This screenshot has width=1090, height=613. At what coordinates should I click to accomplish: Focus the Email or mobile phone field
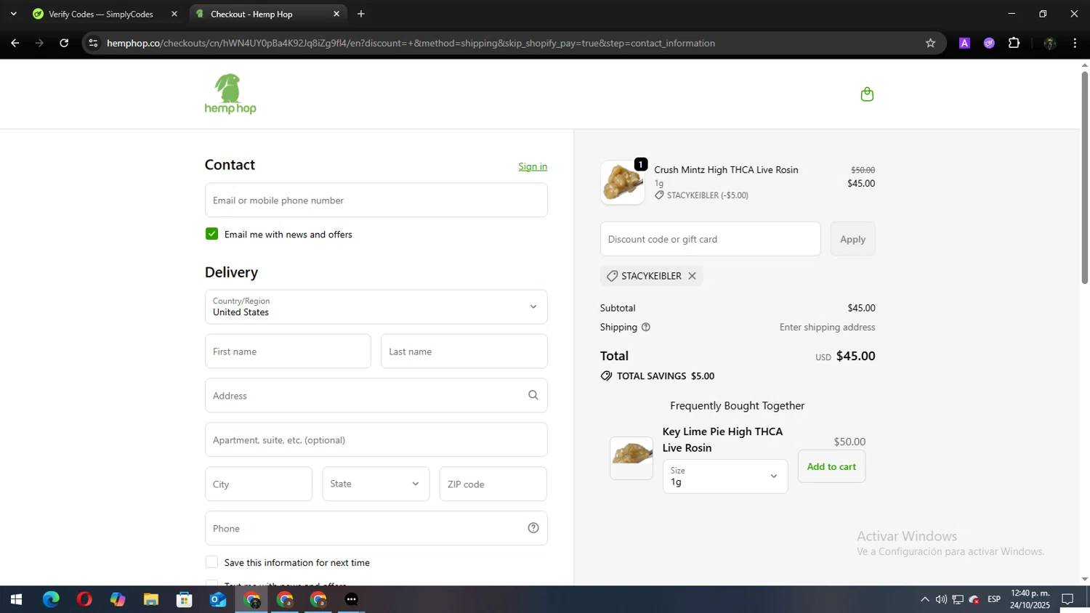point(376,200)
